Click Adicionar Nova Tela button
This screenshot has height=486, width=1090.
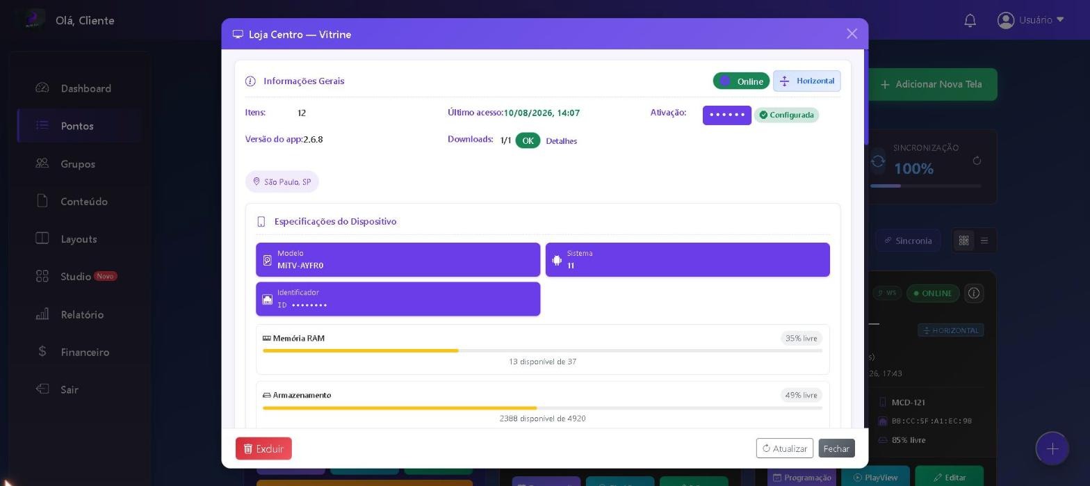click(932, 84)
